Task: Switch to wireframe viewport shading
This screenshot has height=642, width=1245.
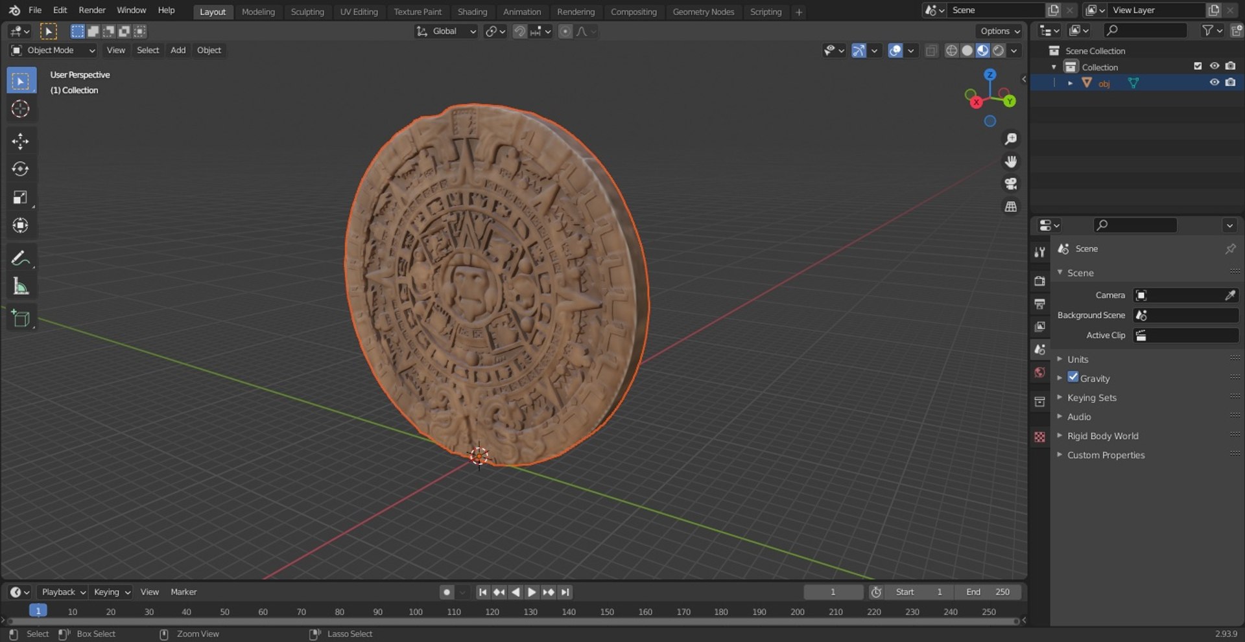Action: click(951, 51)
